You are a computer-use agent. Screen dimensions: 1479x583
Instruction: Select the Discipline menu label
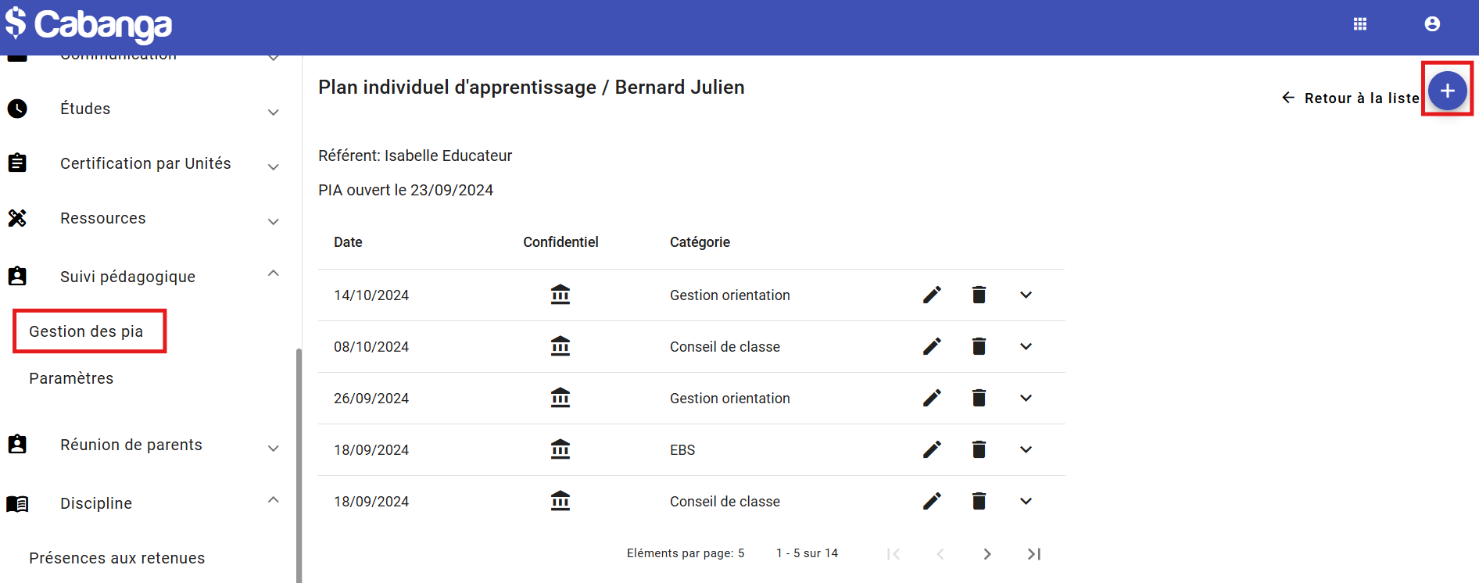pos(96,503)
